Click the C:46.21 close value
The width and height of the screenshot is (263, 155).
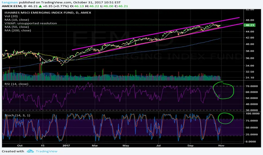121,6
